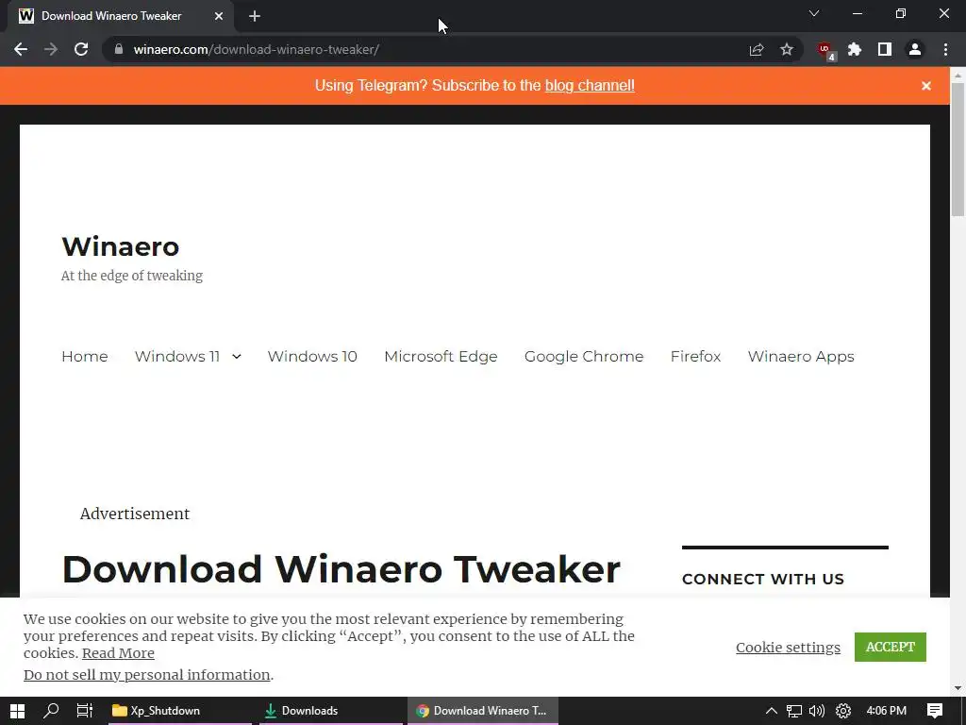This screenshot has width=966, height=725.
Task: Click the CONNECT WITH US heading
Action: coord(762,579)
